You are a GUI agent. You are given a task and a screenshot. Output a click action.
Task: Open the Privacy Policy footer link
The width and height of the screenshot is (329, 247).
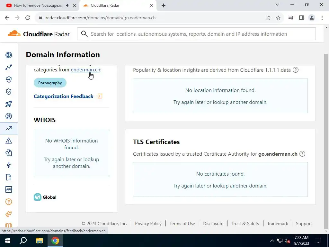148,224
